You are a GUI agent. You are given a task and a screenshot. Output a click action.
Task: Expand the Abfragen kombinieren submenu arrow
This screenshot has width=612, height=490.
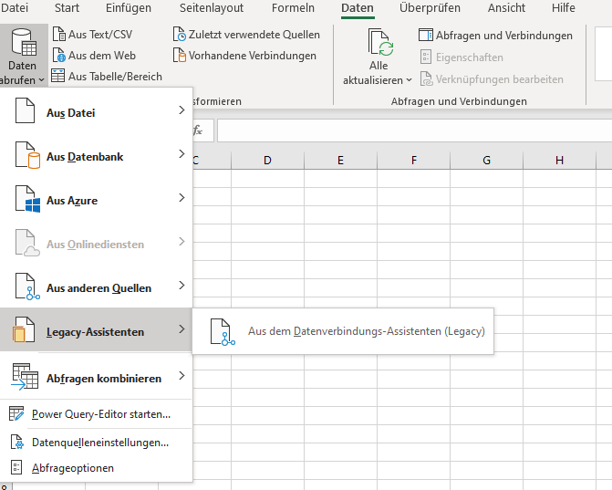coord(182,376)
